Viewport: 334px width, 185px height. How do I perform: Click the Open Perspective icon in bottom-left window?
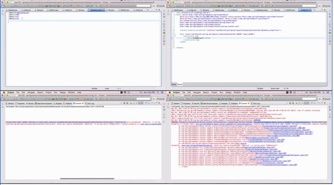pyautogui.click(x=154, y=99)
